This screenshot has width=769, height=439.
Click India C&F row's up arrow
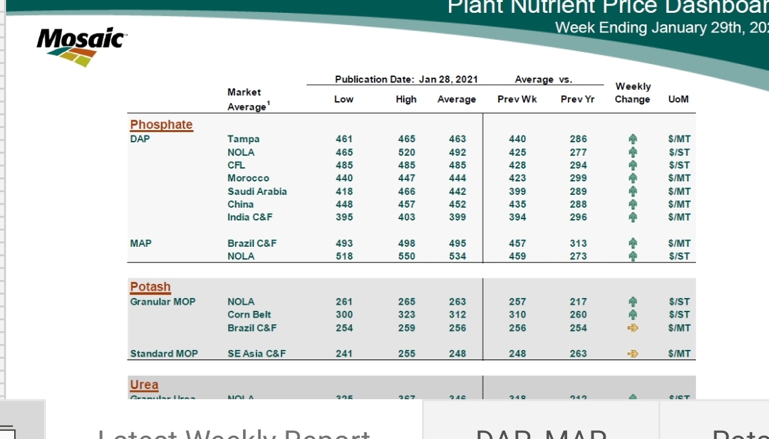coord(633,217)
